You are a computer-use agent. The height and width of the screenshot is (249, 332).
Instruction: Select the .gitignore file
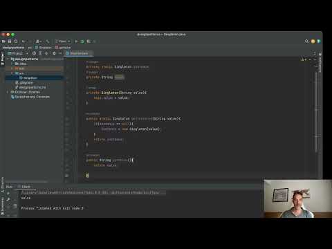(x=24, y=82)
